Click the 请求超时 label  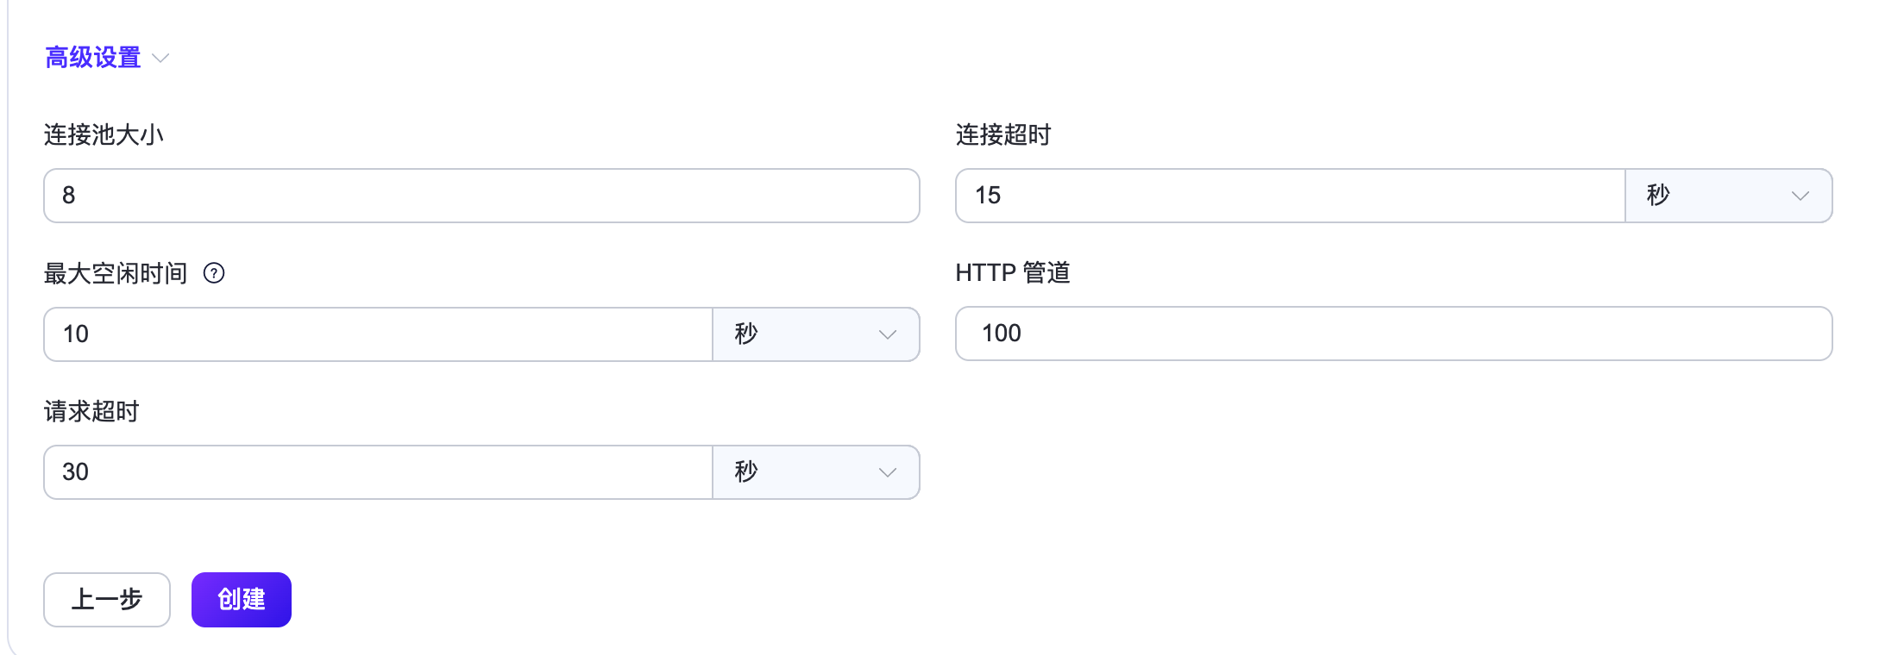[91, 411]
